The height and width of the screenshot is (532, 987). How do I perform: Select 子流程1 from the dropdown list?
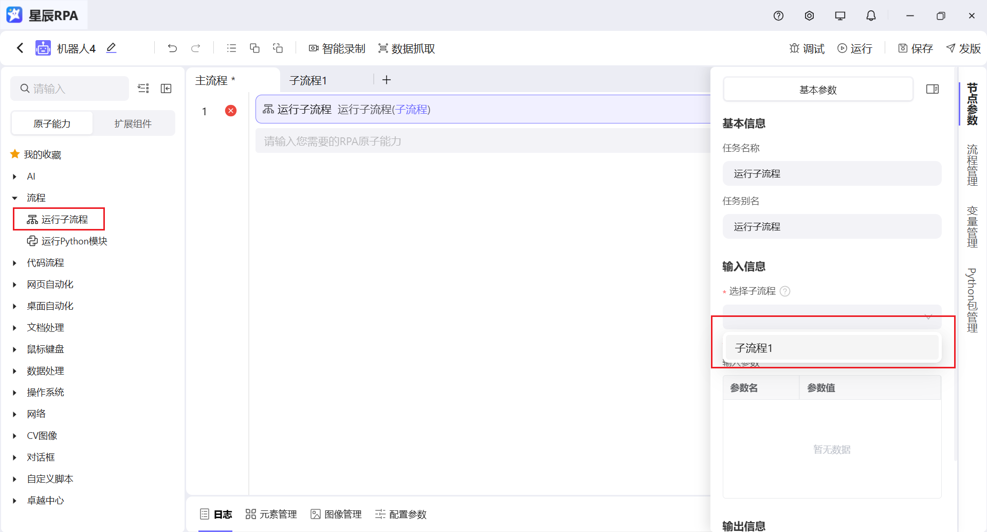pos(831,347)
